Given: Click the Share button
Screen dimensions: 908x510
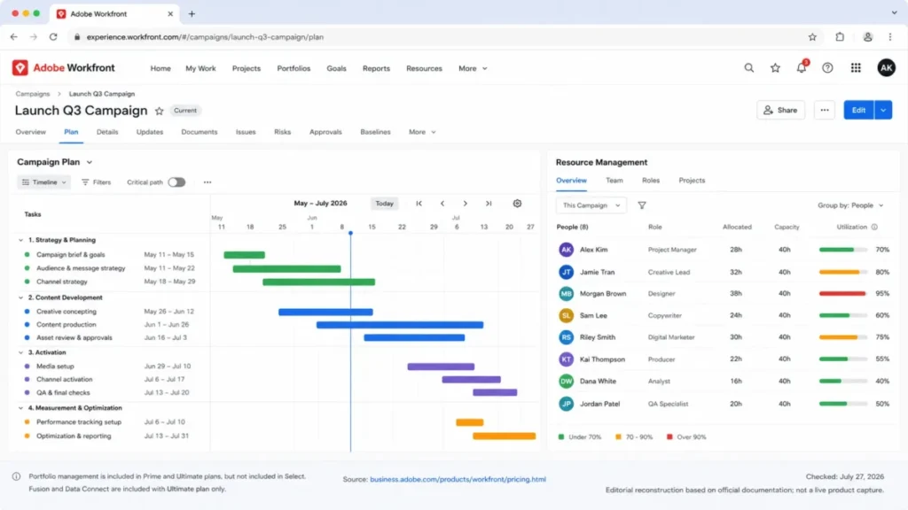Looking at the screenshot, I should 780,110.
